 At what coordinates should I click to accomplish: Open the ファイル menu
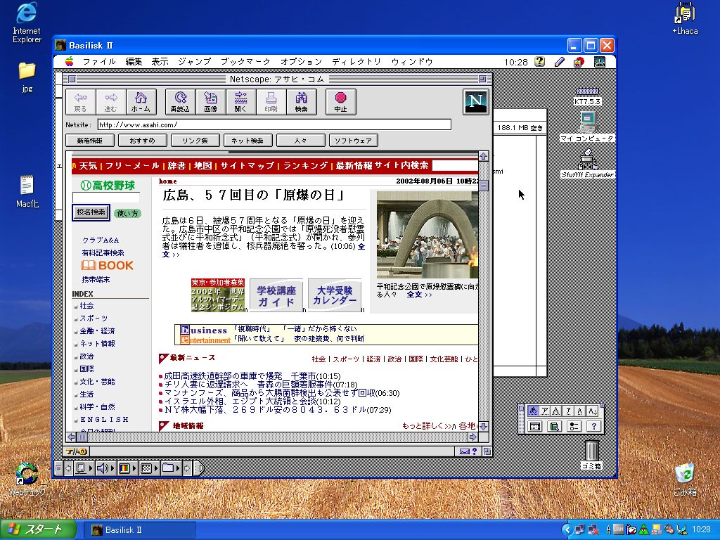(x=99, y=62)
